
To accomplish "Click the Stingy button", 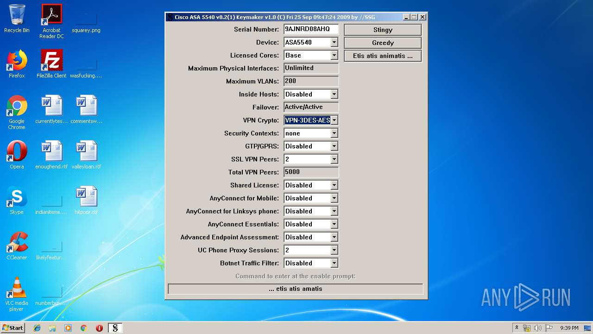I will pyautogui.click(x=383, y=30).
